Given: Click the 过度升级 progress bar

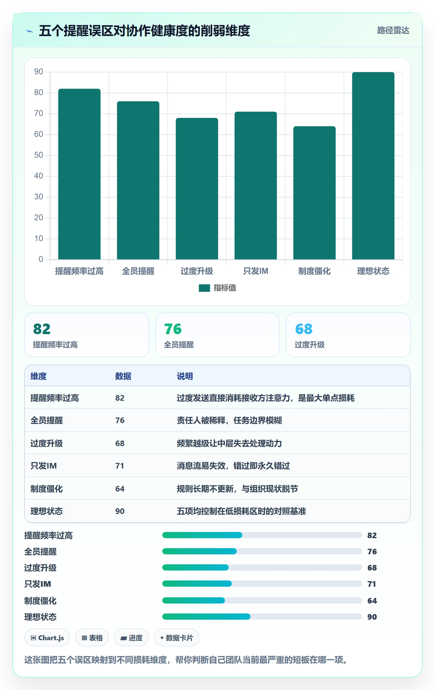Looking at the screenshot, I should [x=262, y=567].
